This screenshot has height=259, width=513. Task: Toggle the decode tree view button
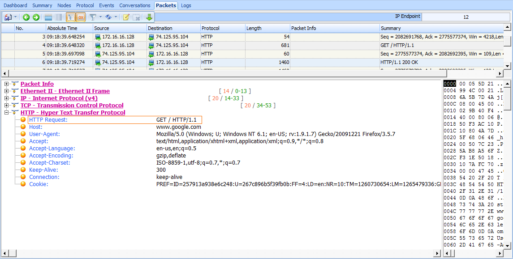[x=71, y=17]
